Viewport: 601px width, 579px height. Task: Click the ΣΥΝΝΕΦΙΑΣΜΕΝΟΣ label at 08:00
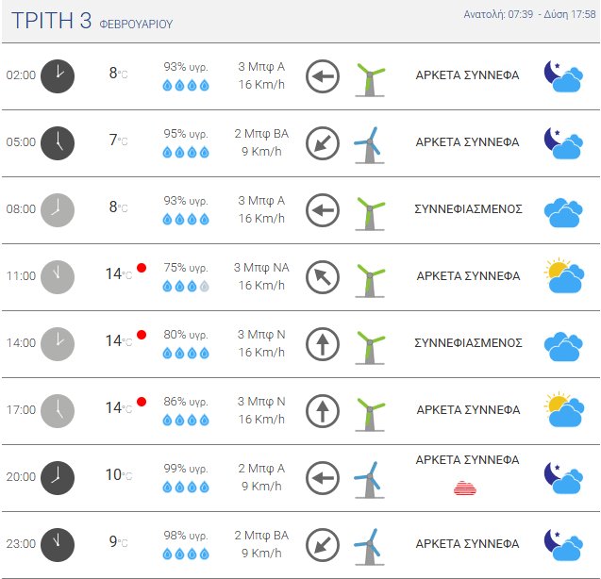(x=468, y=209)
